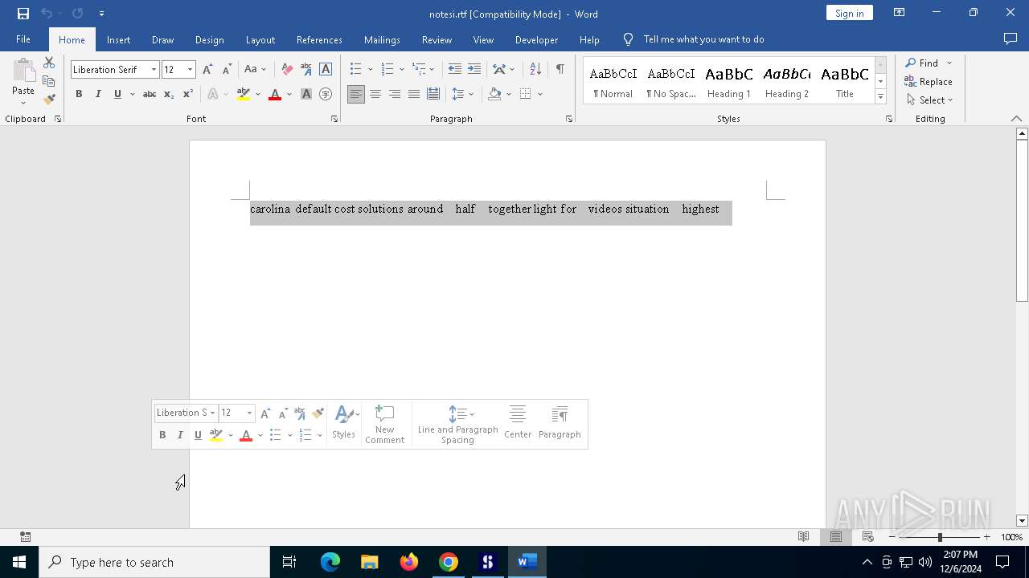Adjust the zoom slider handle in status bar

tap(940, 537)
